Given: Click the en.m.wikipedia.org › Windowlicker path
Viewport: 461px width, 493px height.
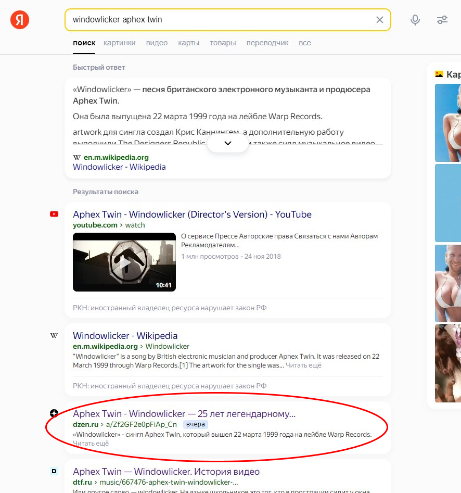Looking at the screenshot, I should click(131, 347).
